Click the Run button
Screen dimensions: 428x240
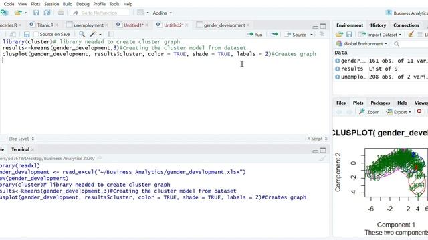(254, 35)
